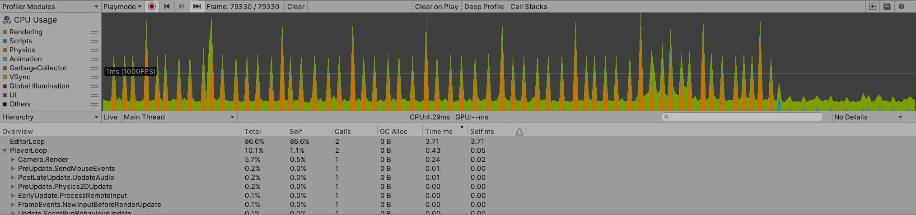Sort by the GC Alloc column header
This screenshot has height=215, width=916.
click(400, 132)
